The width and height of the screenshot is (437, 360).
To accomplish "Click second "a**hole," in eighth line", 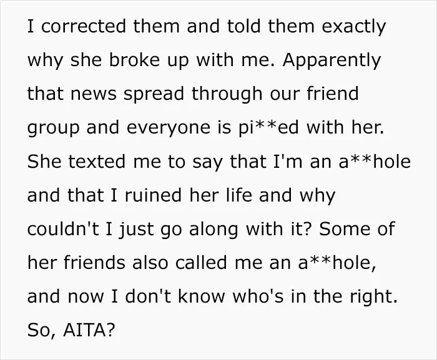I will pyautogui.click(x=337, y=263).
